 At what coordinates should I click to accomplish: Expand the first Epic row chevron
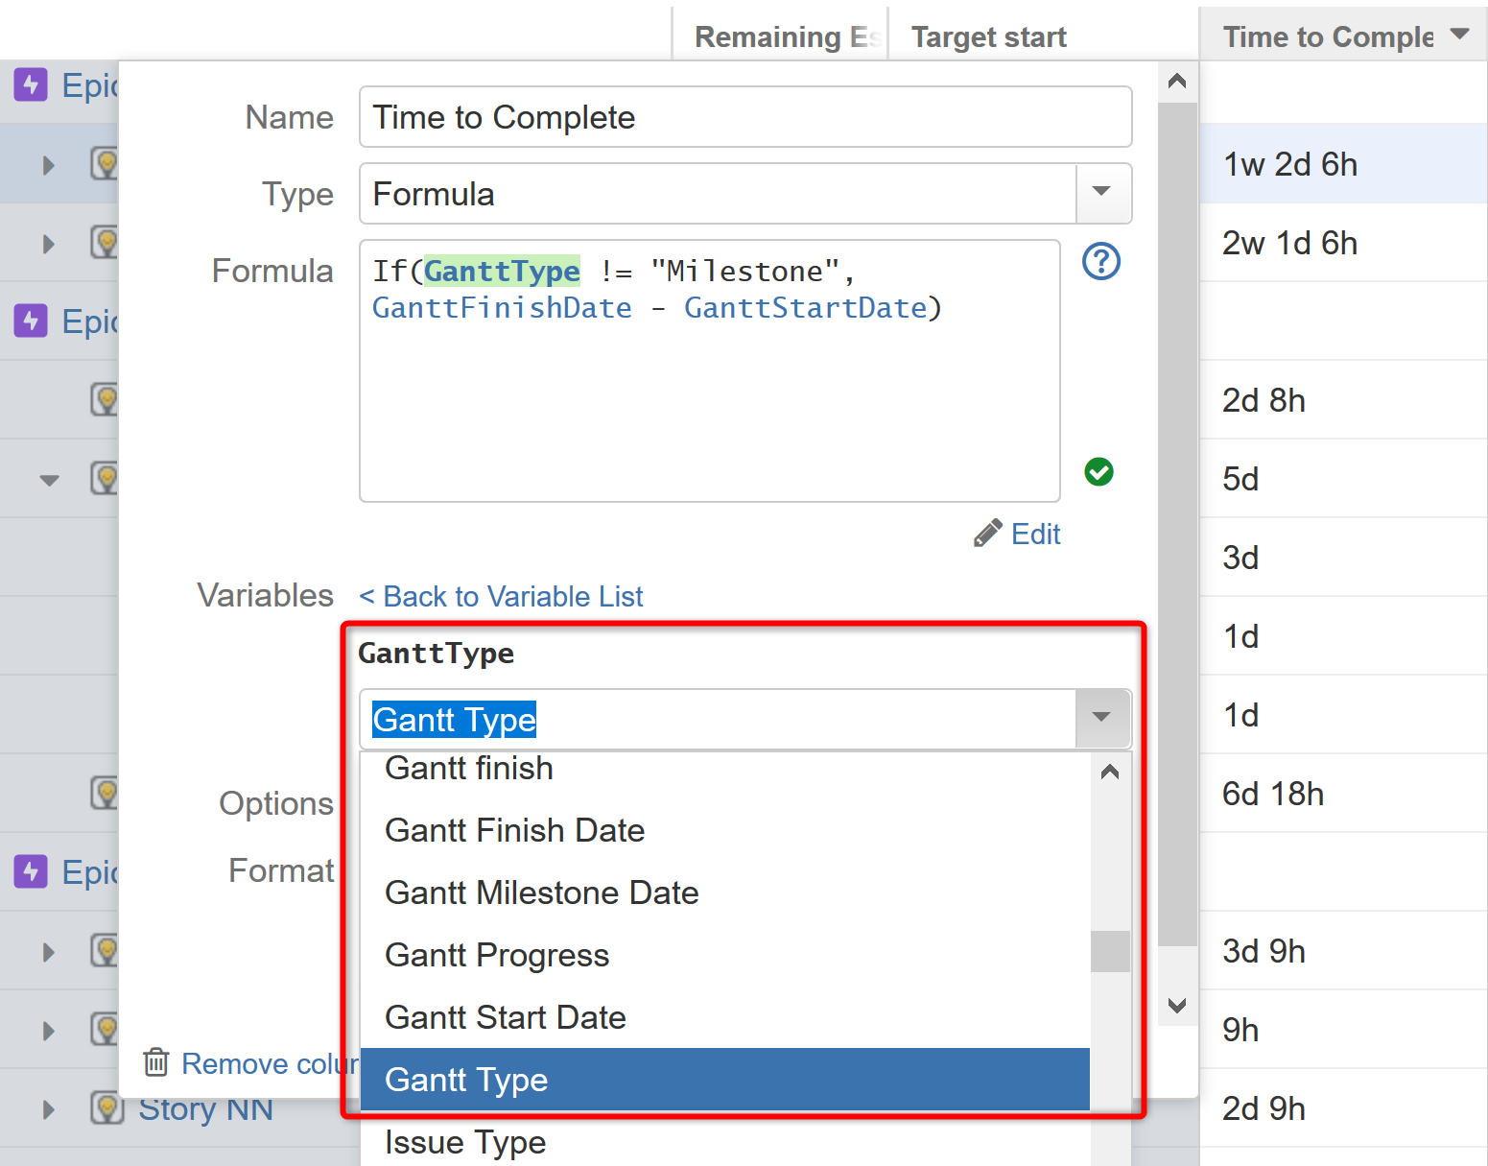pos(48,164)
